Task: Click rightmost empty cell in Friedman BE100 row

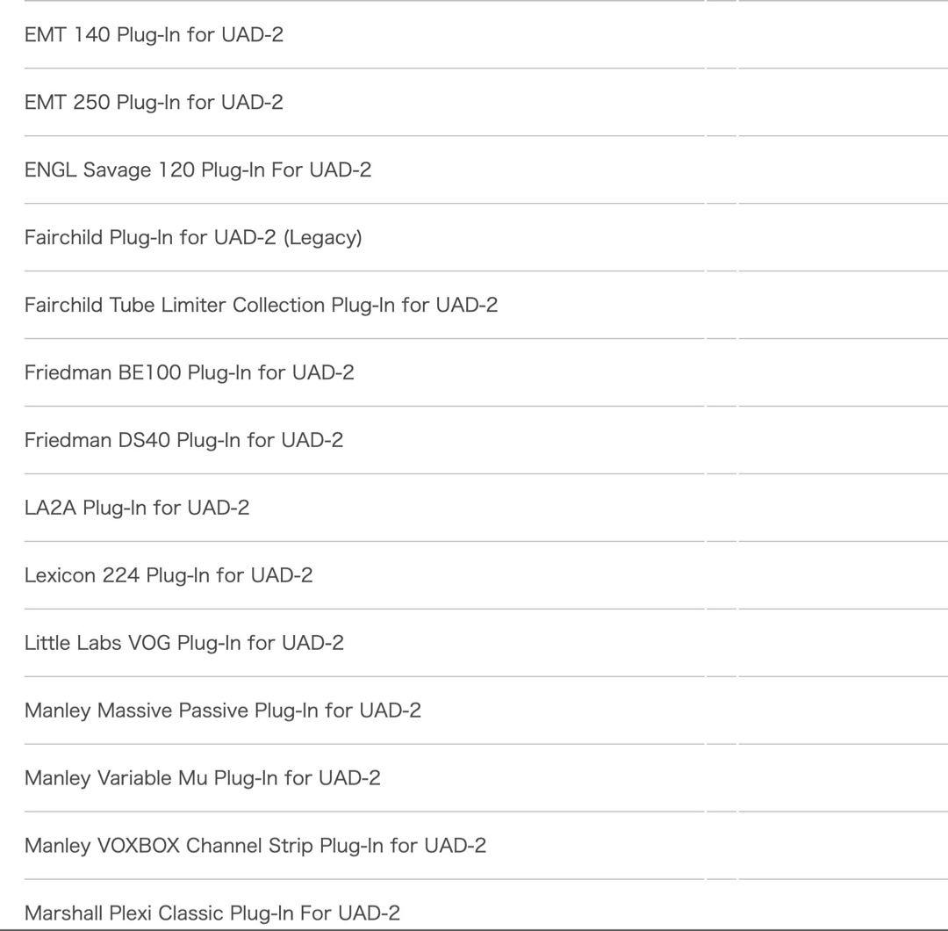Action: 843,373
